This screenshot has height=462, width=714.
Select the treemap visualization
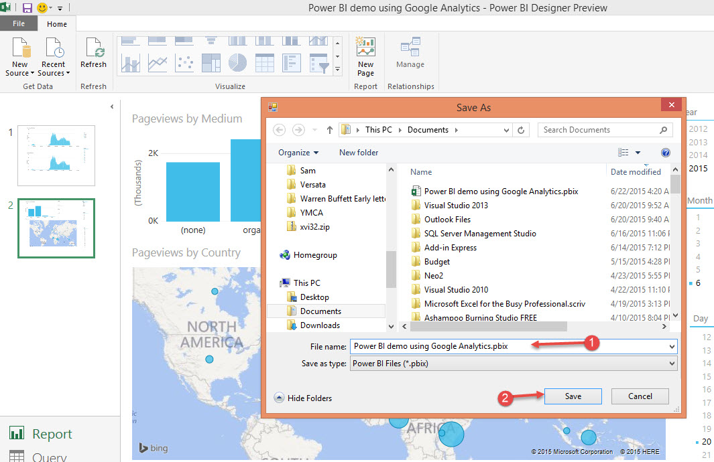click(211, 62)
